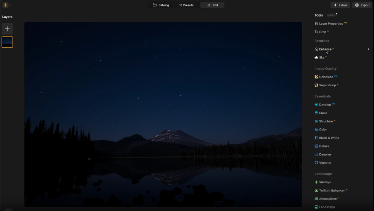The width and height of the screenshot is (374, 211).
Task: Open the Extras panel
Action: click(340, 5)
